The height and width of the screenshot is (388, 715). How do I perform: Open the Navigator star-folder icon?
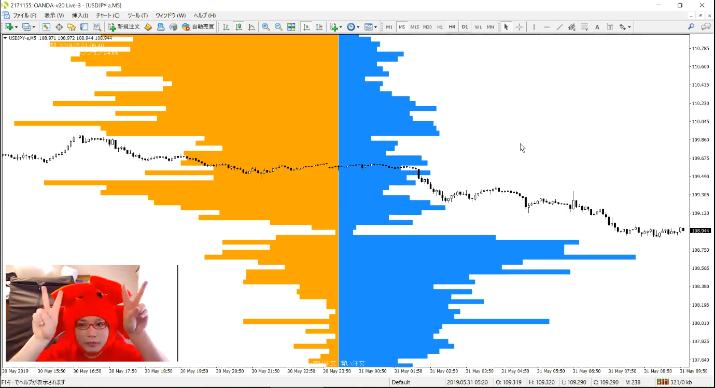(x=72, y=27)
